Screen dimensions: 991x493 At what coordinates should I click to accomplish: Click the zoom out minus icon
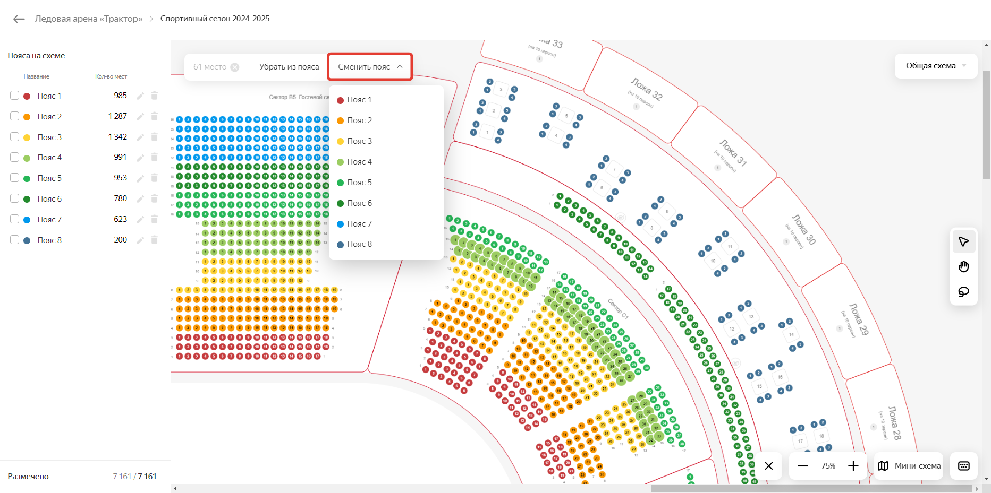click(803, 466)
